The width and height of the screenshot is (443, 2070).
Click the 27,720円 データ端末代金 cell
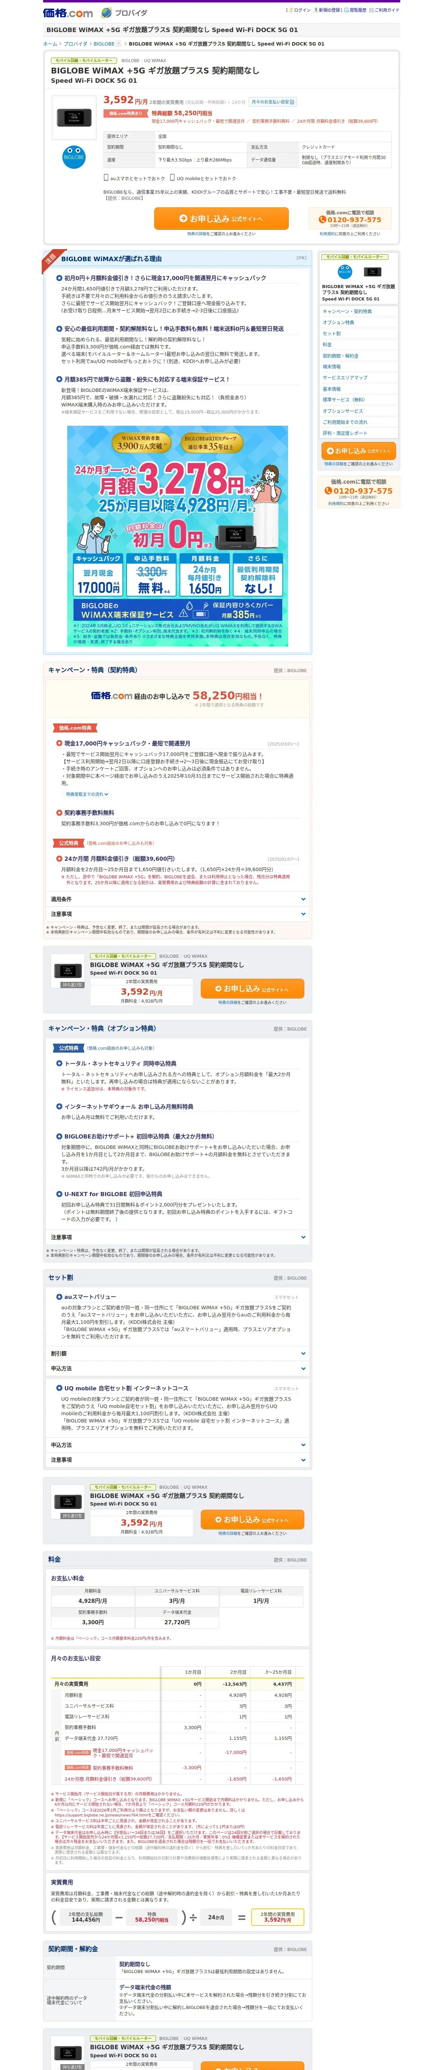tap(177, 1623)
